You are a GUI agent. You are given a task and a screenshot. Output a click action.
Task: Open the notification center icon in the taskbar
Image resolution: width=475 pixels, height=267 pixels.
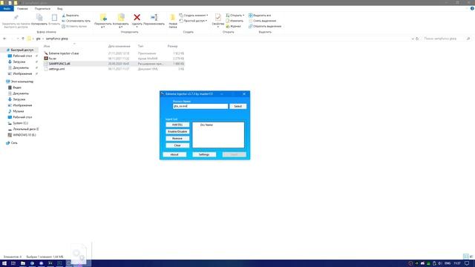click(x=467, y=263)
